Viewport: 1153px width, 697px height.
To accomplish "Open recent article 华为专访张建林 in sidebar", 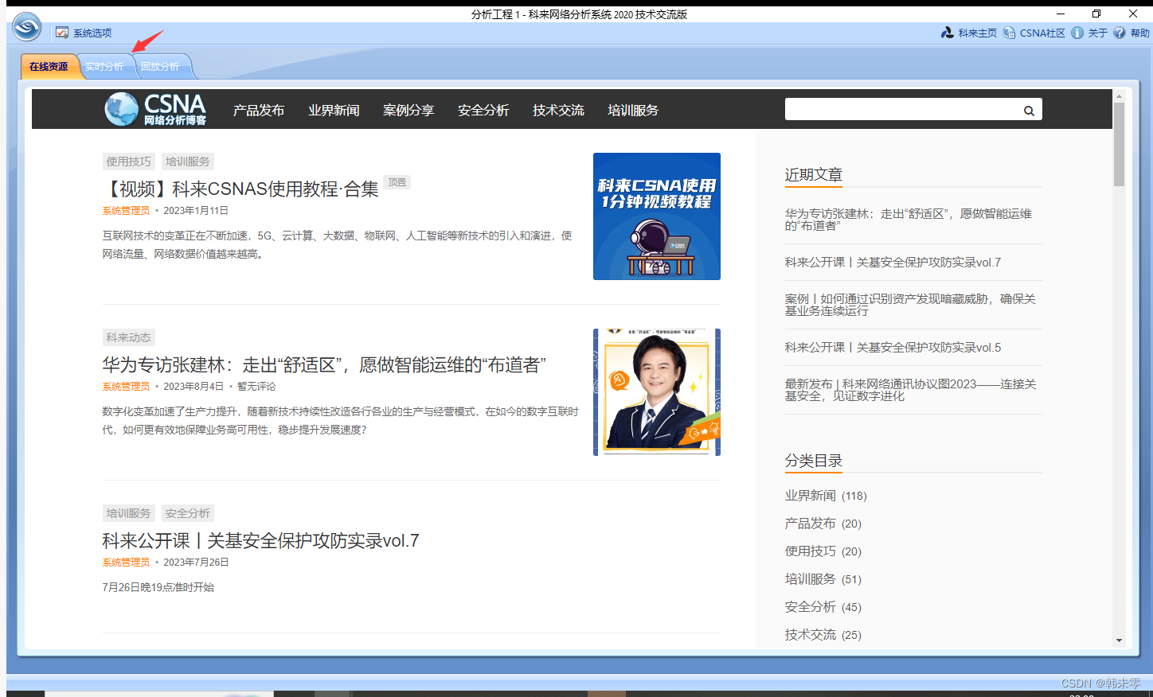I will click(x=909, y=220).
